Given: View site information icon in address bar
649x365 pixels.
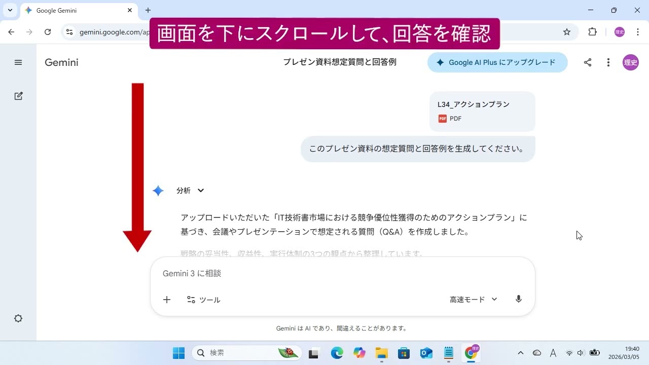Looking at the screenshot, I should 69,32.
